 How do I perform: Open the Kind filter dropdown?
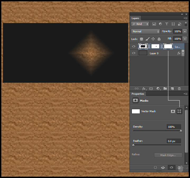(140, 24)
